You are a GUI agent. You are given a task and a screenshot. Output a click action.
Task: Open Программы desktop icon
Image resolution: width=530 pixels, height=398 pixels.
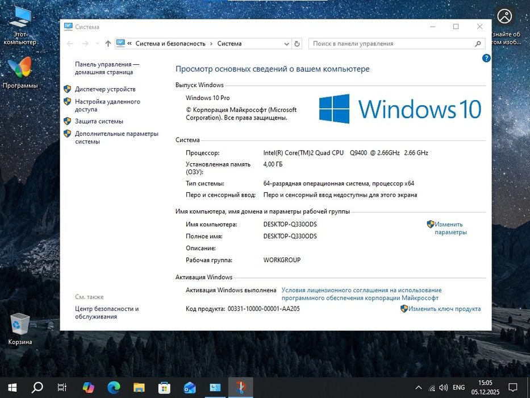pyautogui.click(x=20, y=73)
